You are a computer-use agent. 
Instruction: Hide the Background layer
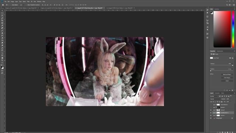tap(211, 118)
